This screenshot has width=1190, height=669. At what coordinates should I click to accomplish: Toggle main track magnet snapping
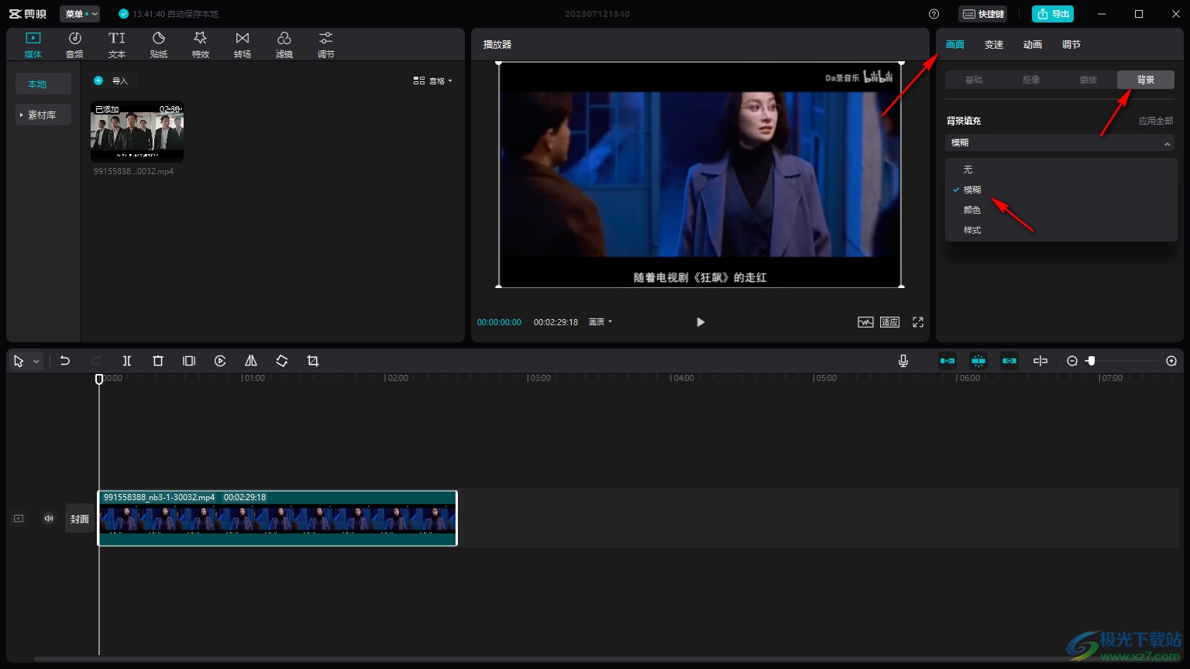[x=948, y=361]
